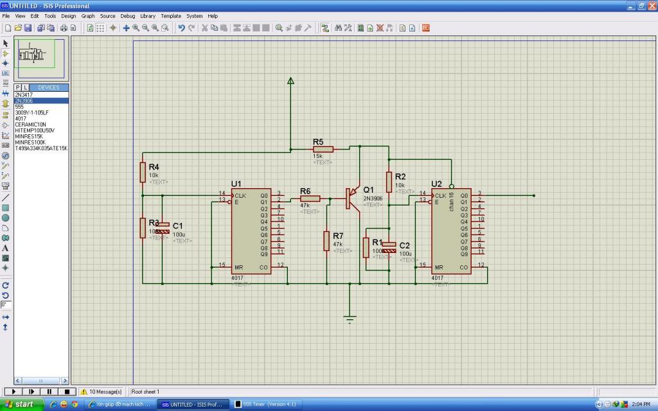Toggle the grid display icon
Image resolution: width=658 pixels, height=411 pixels.
[100, 28]
